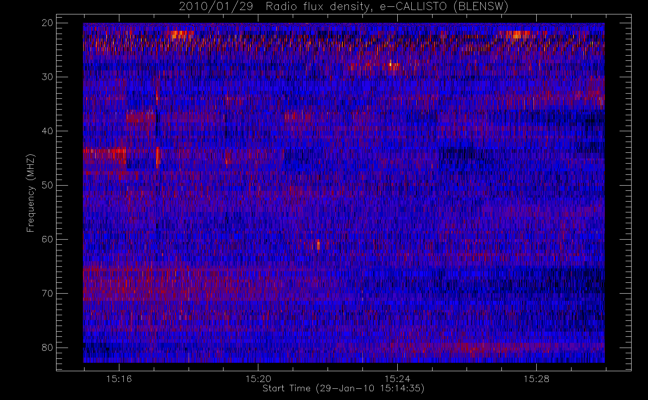648x400 pixels.
Task: Click the 15:24 time tick label
Action: click(x=397, y=379)
